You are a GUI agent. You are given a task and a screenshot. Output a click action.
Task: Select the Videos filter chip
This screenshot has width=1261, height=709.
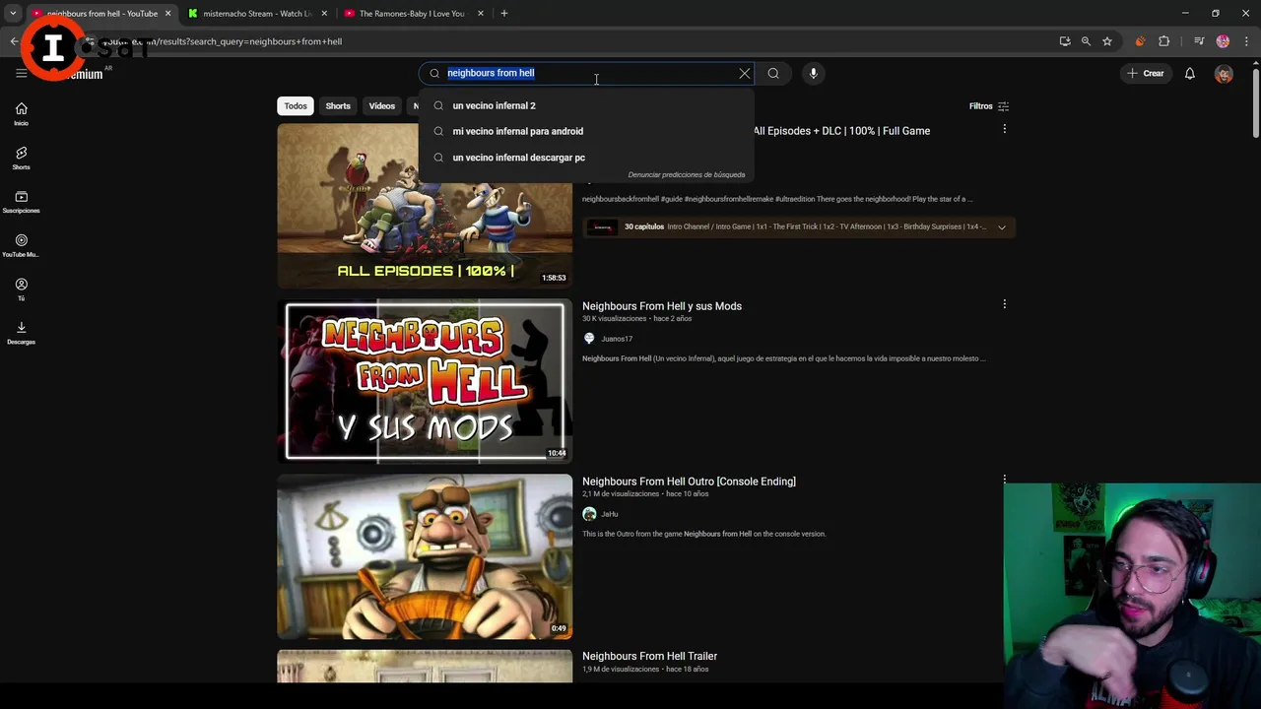[382, 106]
